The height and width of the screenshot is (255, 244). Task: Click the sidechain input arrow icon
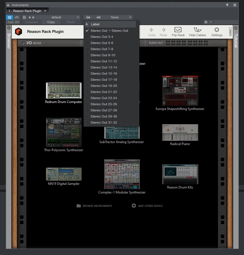(x=98, y=17)
